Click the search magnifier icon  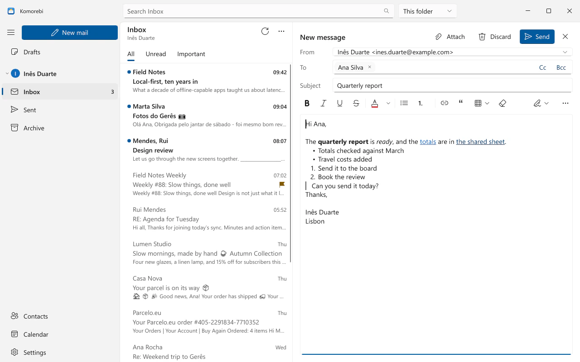(387, 11)
